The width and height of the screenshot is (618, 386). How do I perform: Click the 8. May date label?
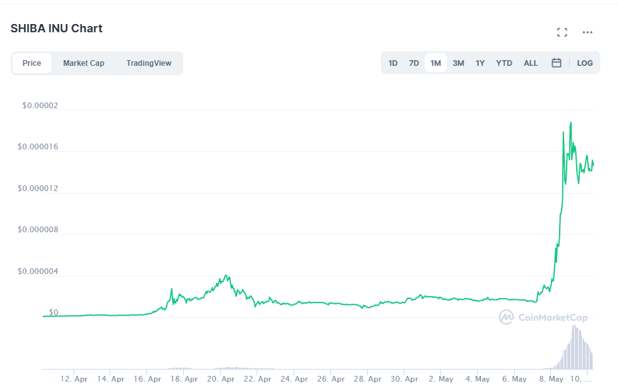point(551,379)
